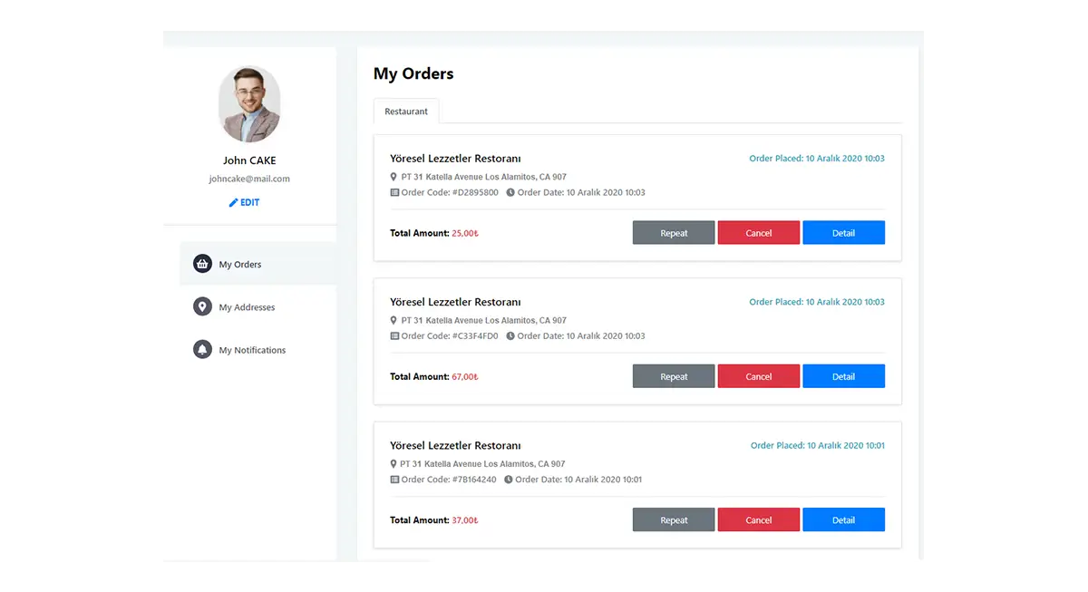Repeat the 67,00₺ order
Image resolution: width=1088 pixels, height=592 pixels.
(x=674, y=376)
